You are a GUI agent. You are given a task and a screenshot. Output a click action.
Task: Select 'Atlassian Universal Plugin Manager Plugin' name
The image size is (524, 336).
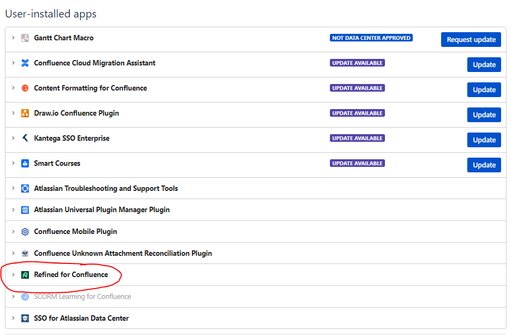point(102,209)
